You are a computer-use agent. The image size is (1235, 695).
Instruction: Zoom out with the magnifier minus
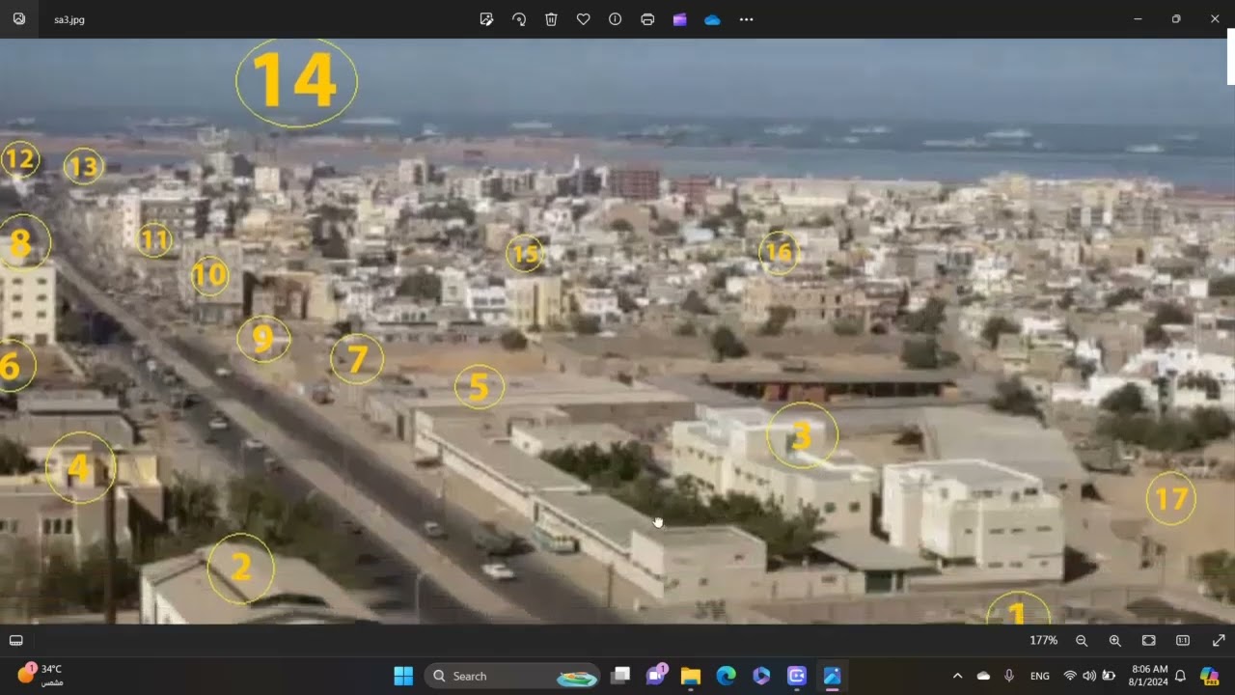click(1082, 640)
